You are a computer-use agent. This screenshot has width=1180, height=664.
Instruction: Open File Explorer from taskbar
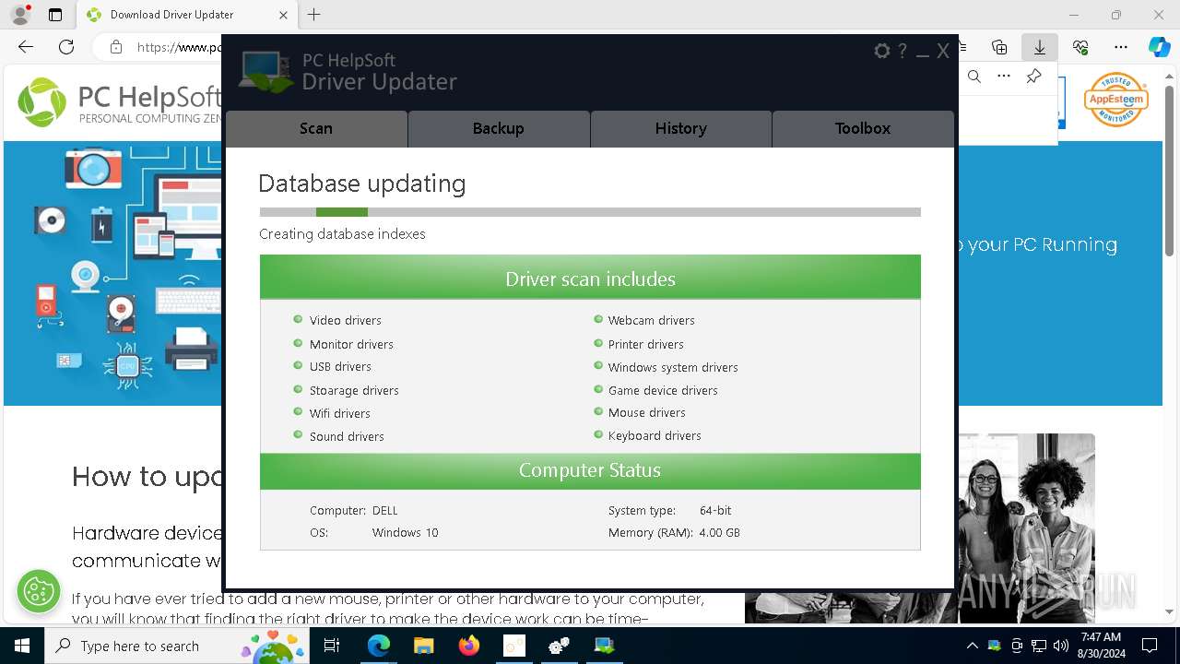click(x=423, y=646)
